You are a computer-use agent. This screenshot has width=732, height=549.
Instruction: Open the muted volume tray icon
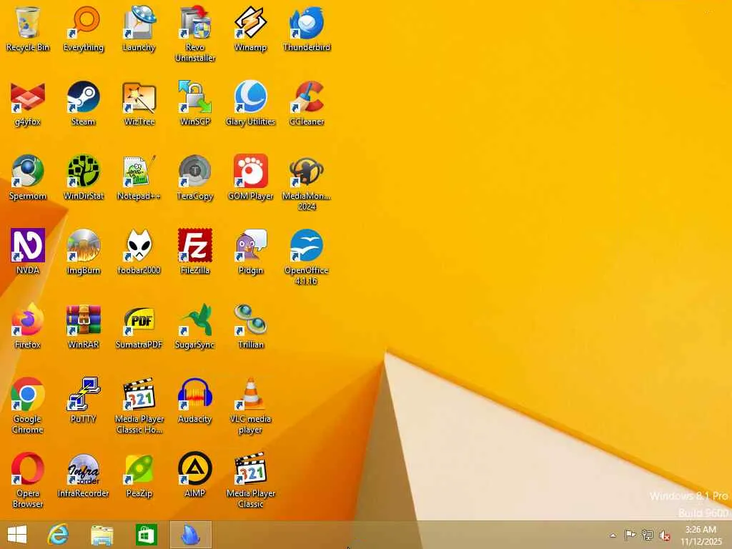[x=665, y=535]
